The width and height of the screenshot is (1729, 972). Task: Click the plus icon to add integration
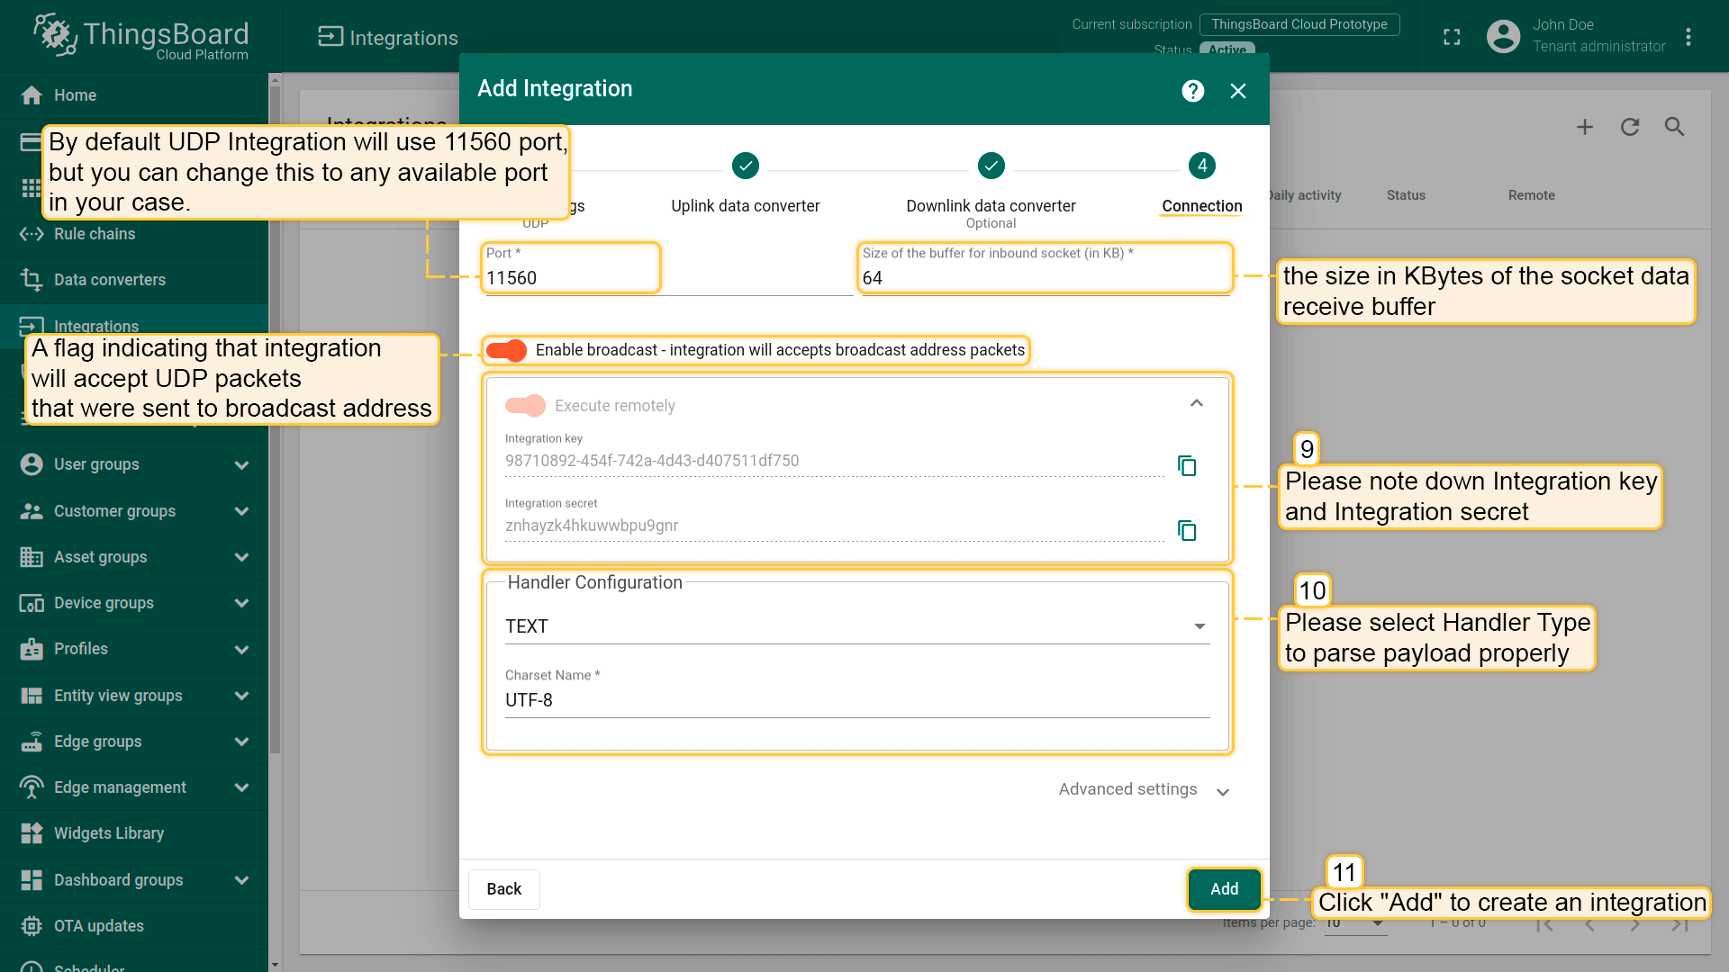[x=1585, y=127]
